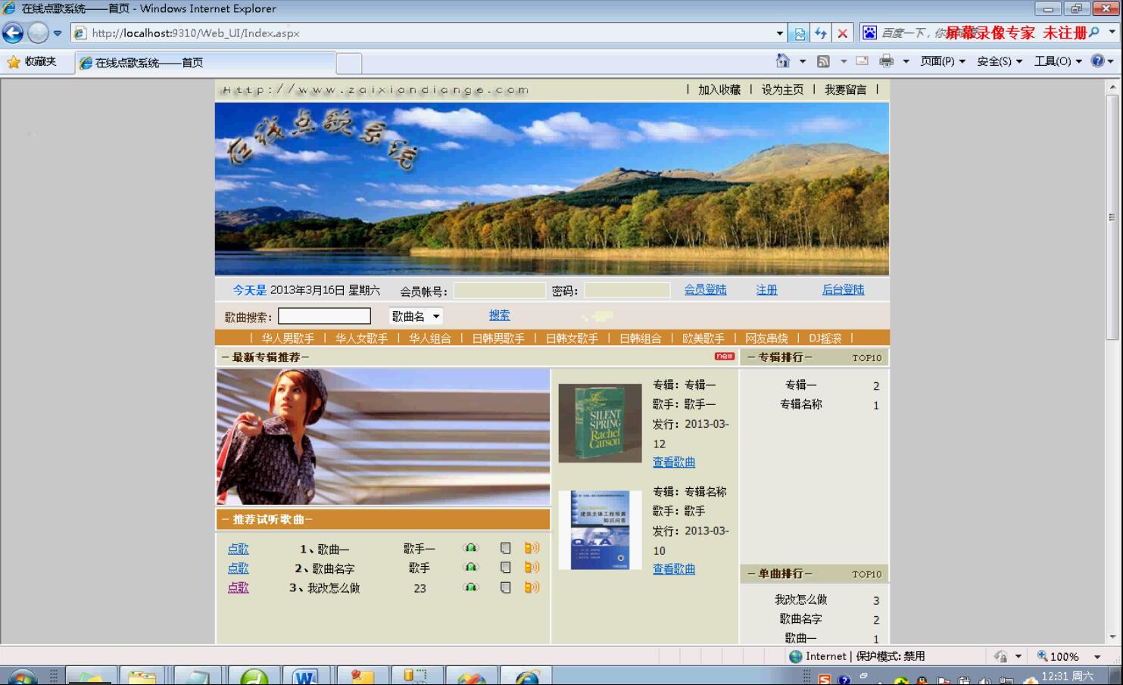The image size is (1123, 685).
Task: Click into the 会员帐号 input field
Action: [500, 291]
